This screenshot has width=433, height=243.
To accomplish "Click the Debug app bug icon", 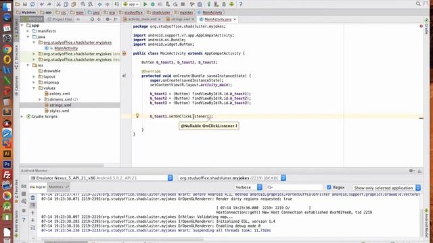I will pos(152,4).
